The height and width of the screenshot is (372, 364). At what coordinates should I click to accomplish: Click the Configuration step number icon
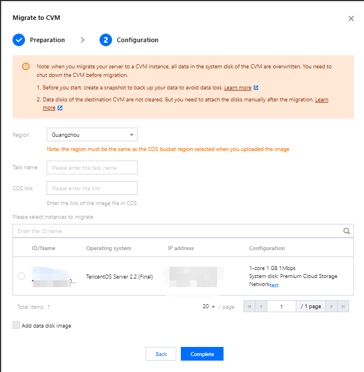(x=105, y=40)
